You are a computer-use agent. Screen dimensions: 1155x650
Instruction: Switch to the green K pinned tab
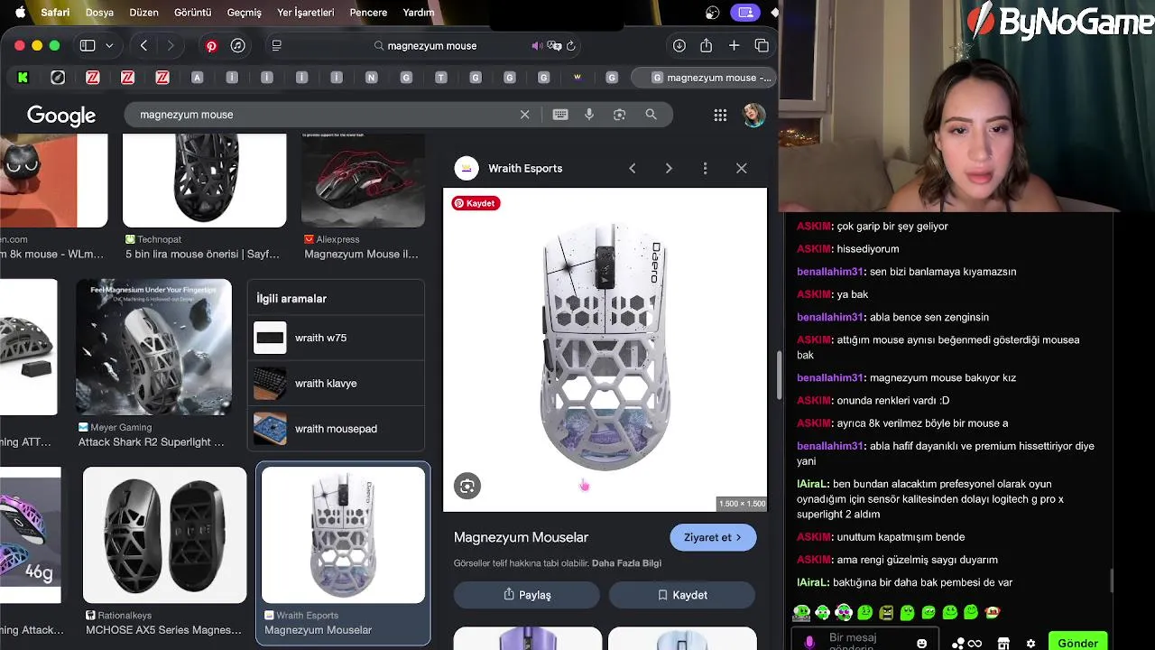click(23, 78)
